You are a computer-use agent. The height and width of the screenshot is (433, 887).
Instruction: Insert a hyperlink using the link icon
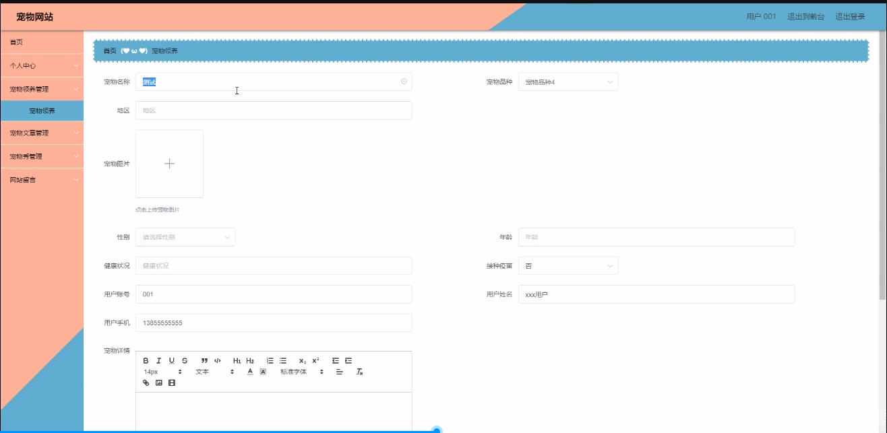146,382
